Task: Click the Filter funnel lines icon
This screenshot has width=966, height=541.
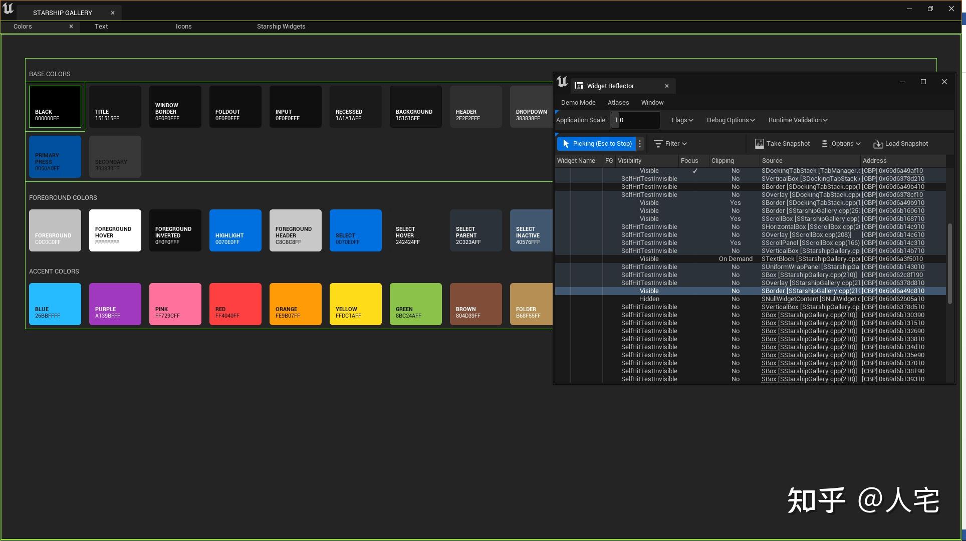Action: click(658, 144)
